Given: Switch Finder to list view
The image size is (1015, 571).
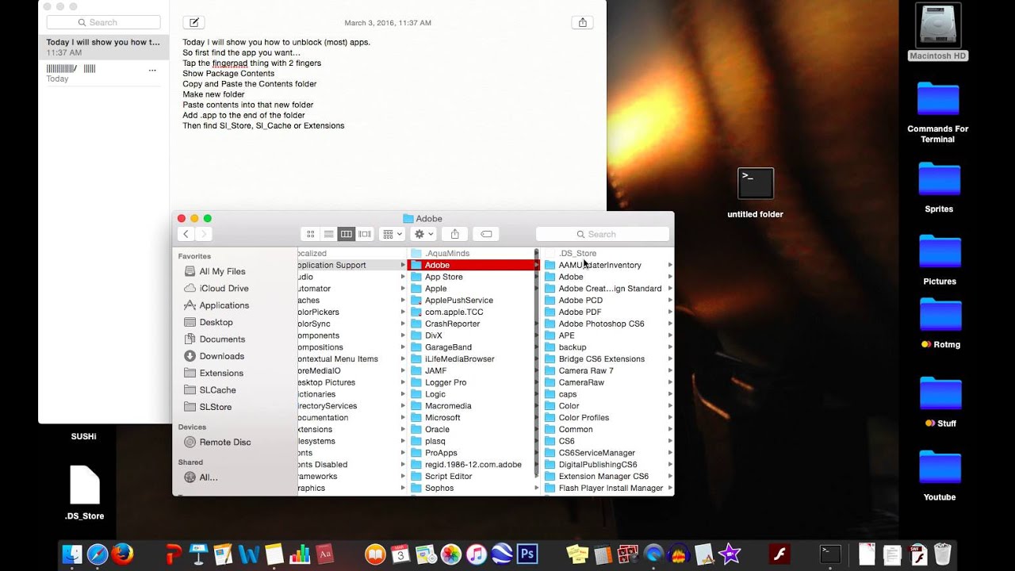Looking at the screenshot, I should tap(328, 234).
